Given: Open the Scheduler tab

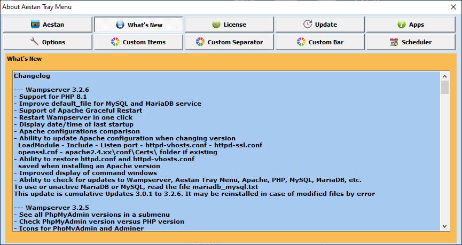Looking at the screenshot, I should click(411, 42).
